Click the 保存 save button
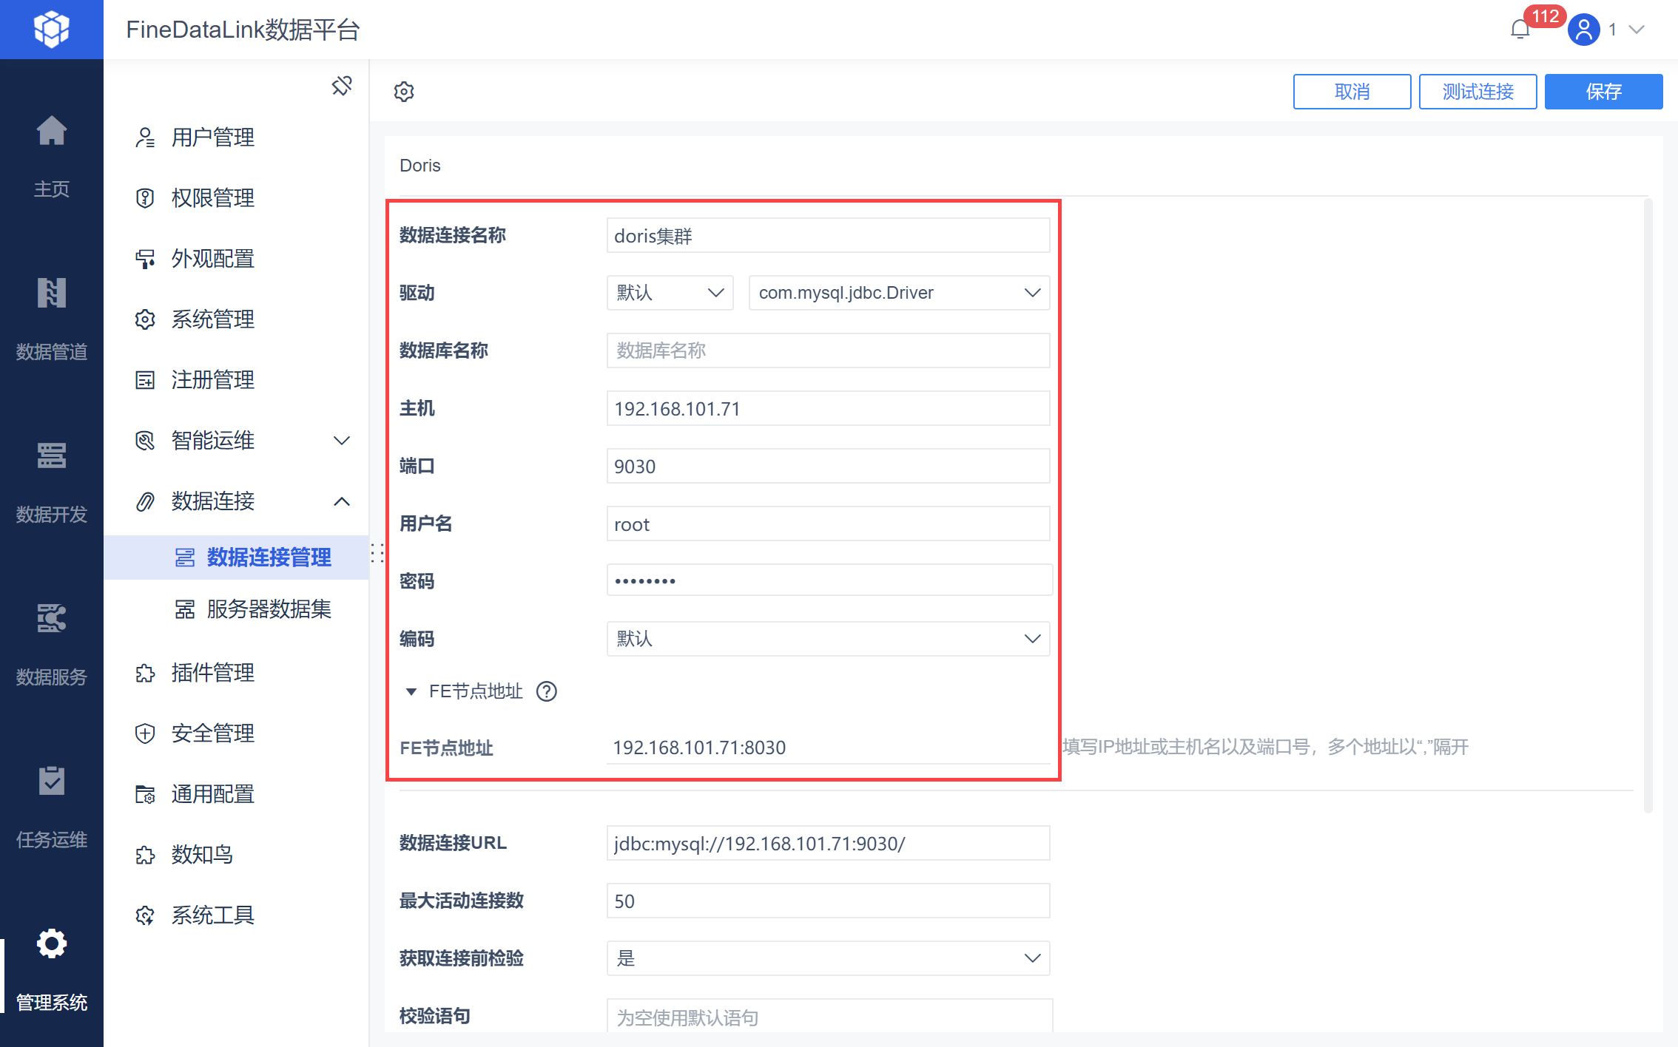 click(1603, 92)
